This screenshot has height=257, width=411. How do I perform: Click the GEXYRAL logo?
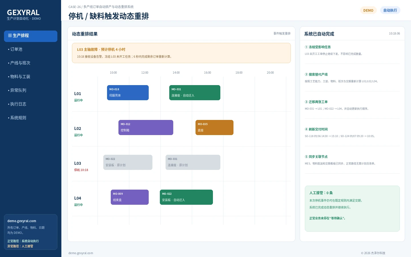(23, 13)
